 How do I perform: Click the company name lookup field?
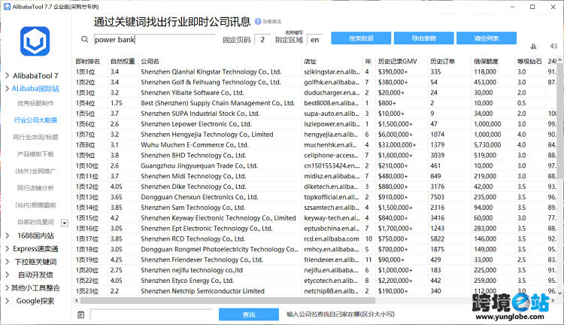(150, 314)
